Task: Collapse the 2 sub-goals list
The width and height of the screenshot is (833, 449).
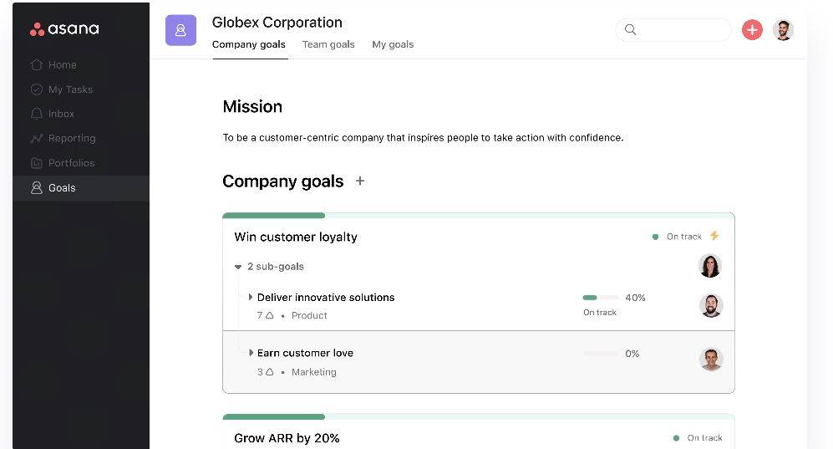Action: point(238,267)
